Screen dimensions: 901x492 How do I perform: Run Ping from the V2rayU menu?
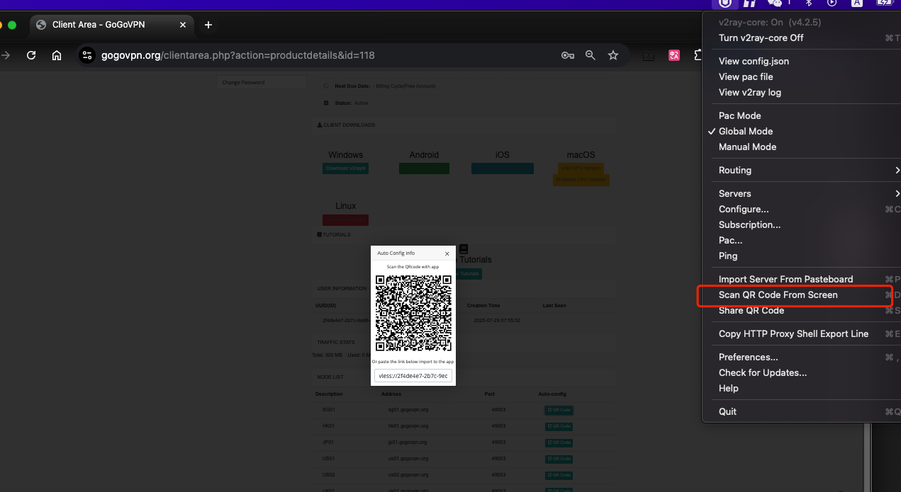pyautogui.click(x=728, y=256)
